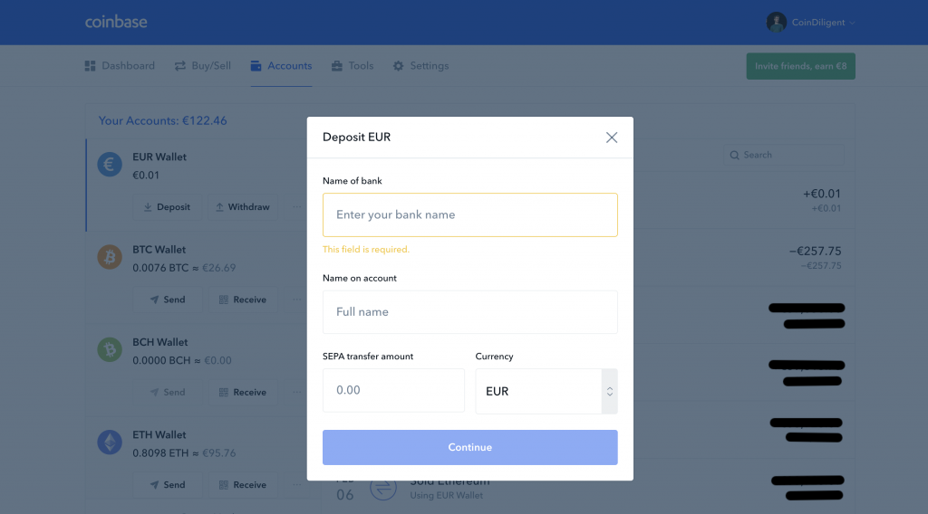Close the Deposit EUR dialog
Viewport: 928px width, 514px height.
(612, 138)
